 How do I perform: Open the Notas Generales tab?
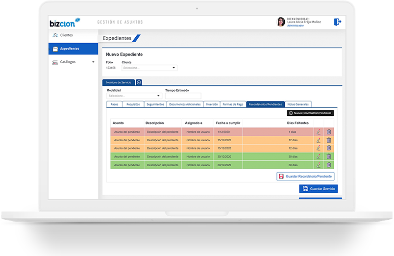point(298,104)
